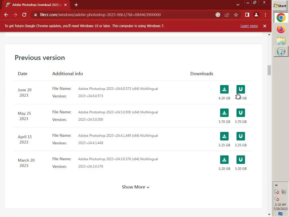Viewport: 289px width, 217px height.
Task: Click the page vertical scrollbar thumb
Action: pyautogui.click(x=269, y=70)
